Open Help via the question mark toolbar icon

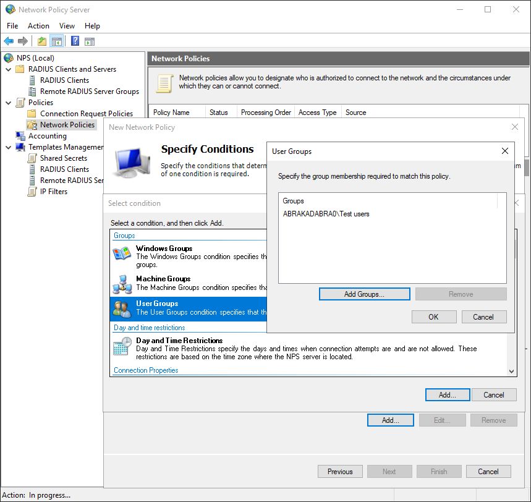(x=75, y=41)
